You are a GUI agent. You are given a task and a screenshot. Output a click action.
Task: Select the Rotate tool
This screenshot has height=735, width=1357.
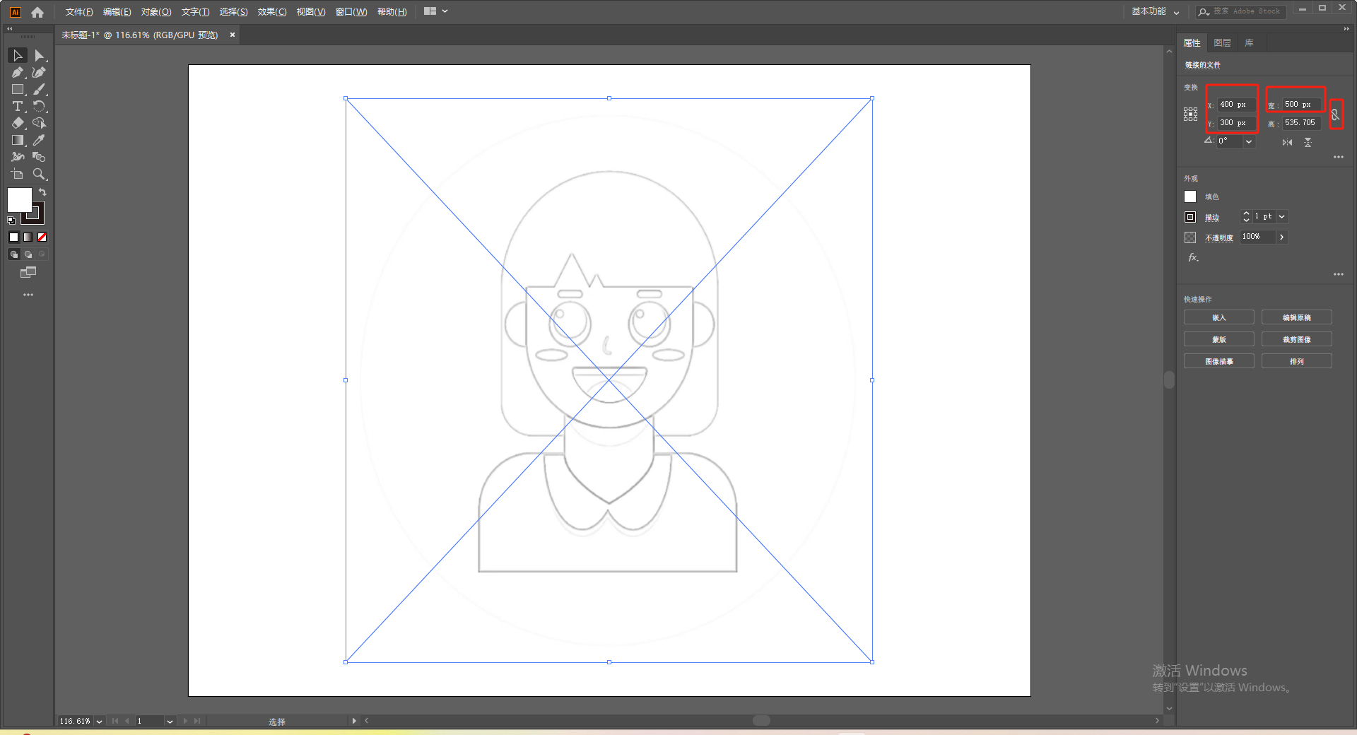(x=40, y=106)
